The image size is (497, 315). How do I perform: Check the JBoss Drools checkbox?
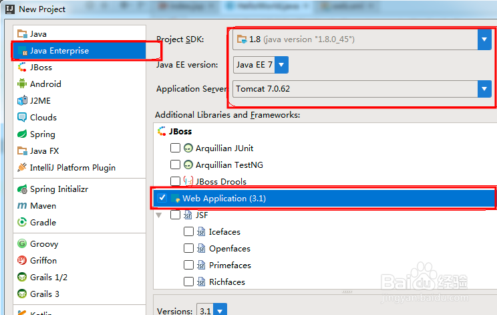point(175,181)
